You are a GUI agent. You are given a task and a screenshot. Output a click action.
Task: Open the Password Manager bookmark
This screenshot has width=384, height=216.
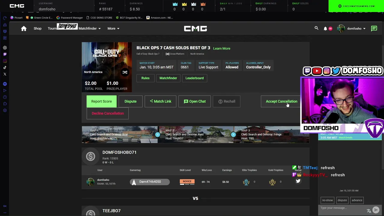point(70,18)
